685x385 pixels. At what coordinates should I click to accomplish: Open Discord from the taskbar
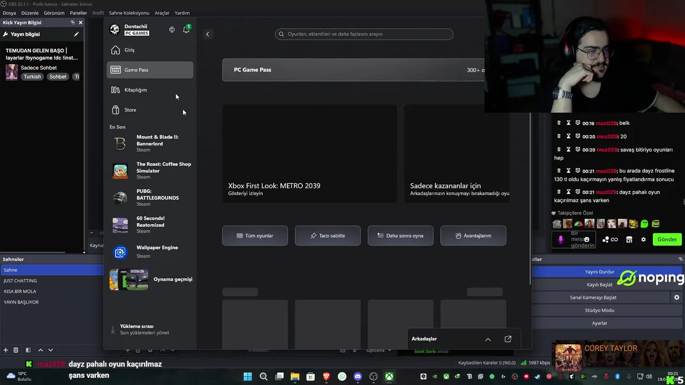pos(358,376)
